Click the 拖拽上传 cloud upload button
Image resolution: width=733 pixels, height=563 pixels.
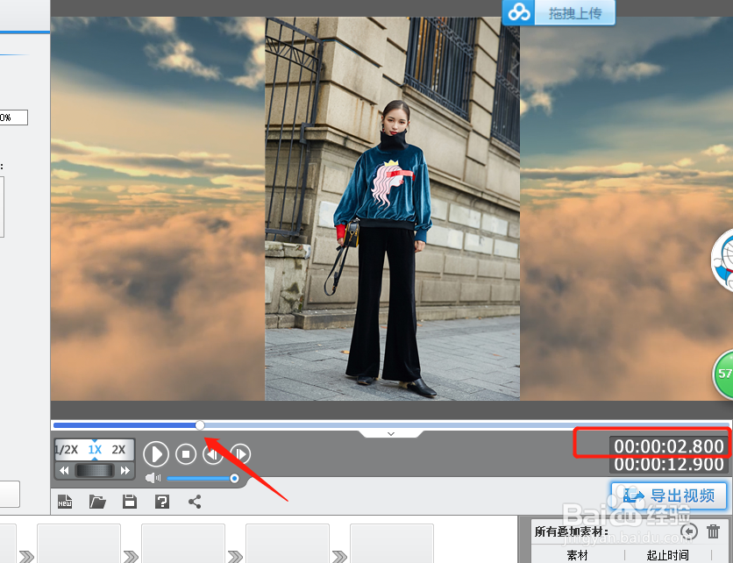(559, 12)
